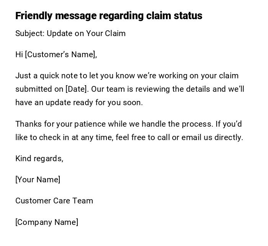Click the word 'Friendly' in the heading
Image resolution: width=268 pixels, height=246 pixels.
(34, 16)
